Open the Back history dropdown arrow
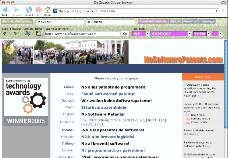This screenshot has height=158, width=228. coord(9,11)
